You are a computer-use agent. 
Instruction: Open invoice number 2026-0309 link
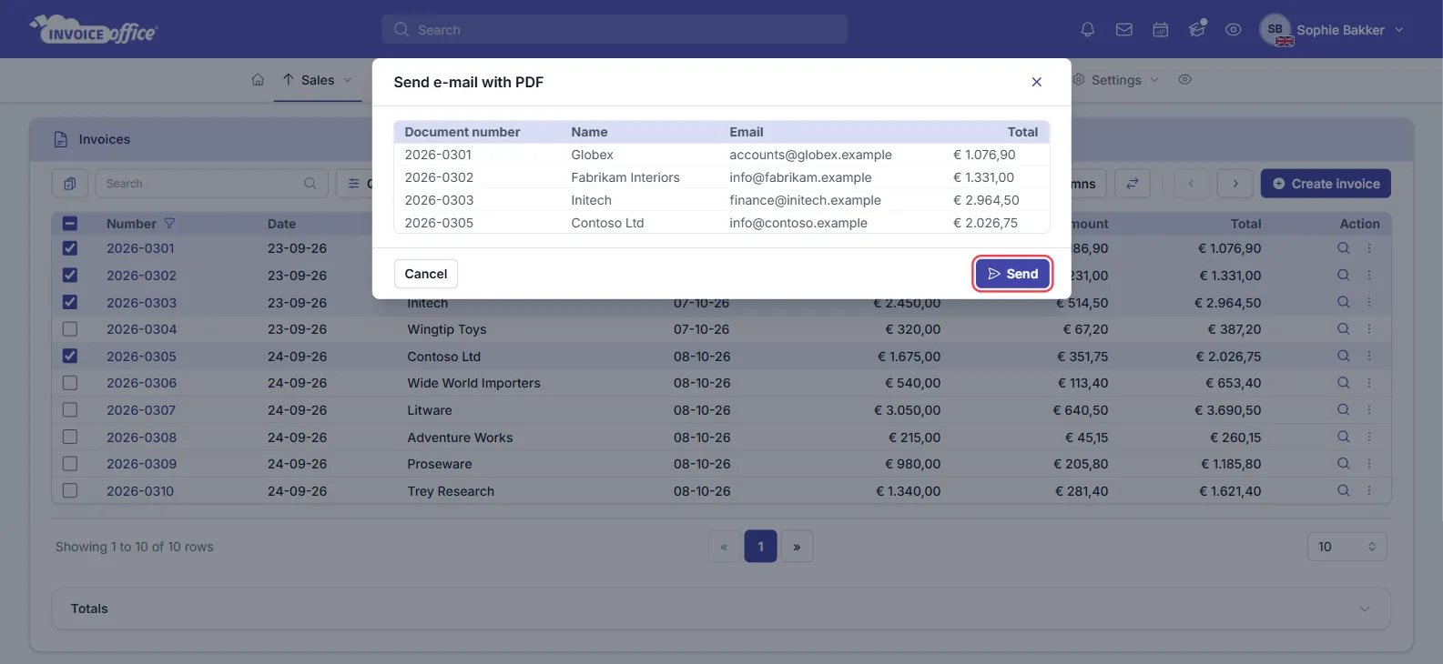point(141,464)
